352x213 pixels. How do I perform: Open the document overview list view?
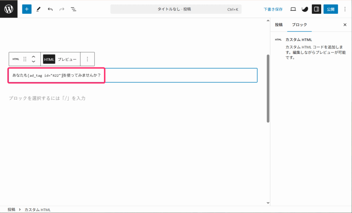74,9
